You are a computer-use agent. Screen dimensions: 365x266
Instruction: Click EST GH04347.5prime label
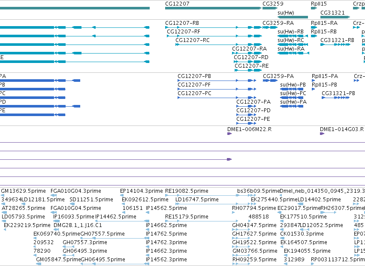(x=254, y=226)
